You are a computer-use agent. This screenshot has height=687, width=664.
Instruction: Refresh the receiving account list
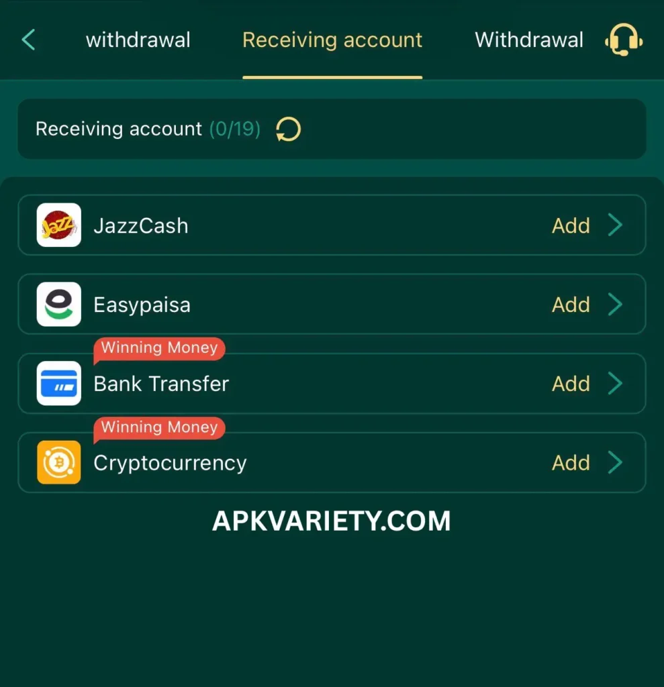[288, 129]
